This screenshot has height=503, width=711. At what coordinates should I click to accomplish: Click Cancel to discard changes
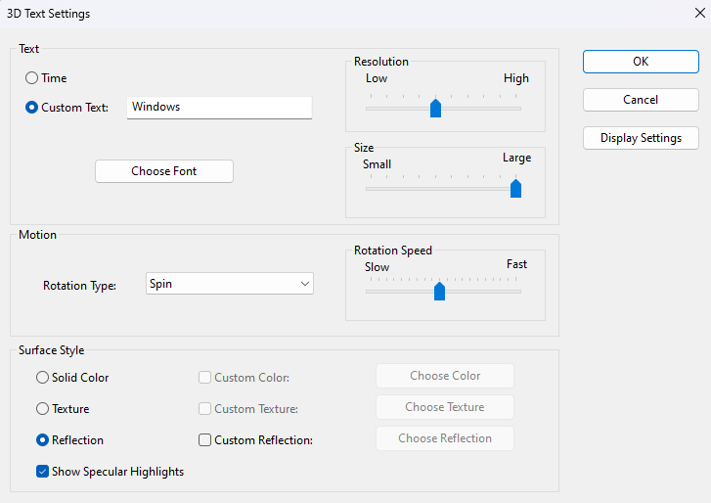(641, 100)
